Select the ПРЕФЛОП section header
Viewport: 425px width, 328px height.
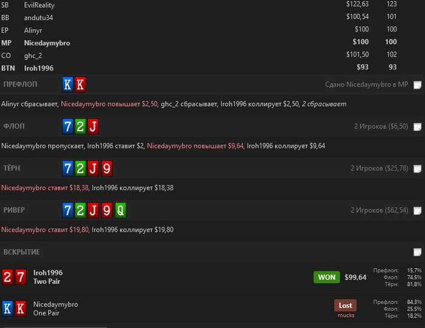pyautogui.click(x=20, y=84)
